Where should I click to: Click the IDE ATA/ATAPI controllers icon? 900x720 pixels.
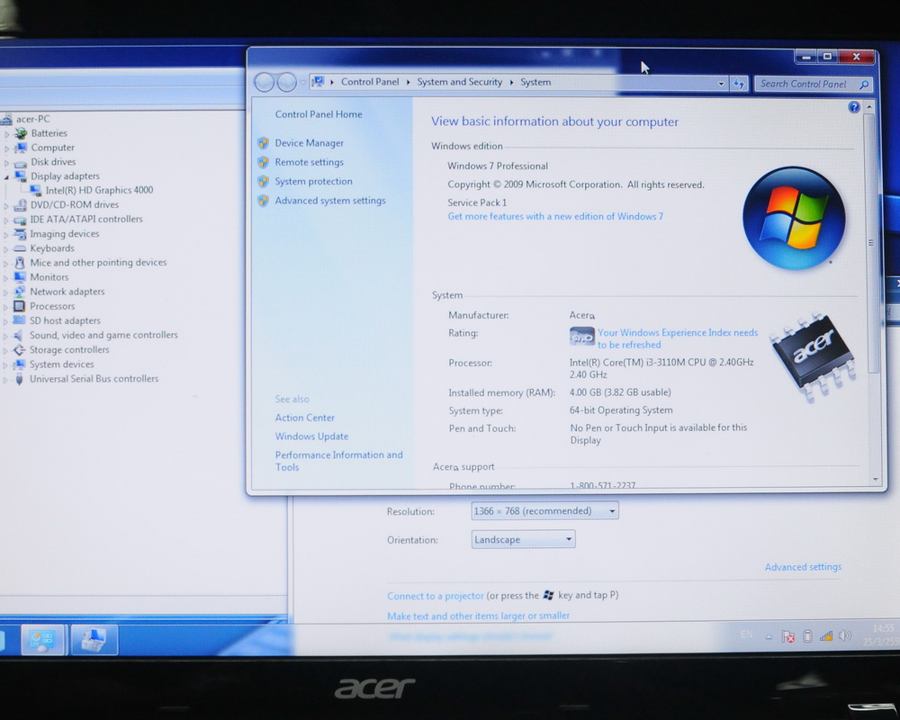(x=20, y=220)
